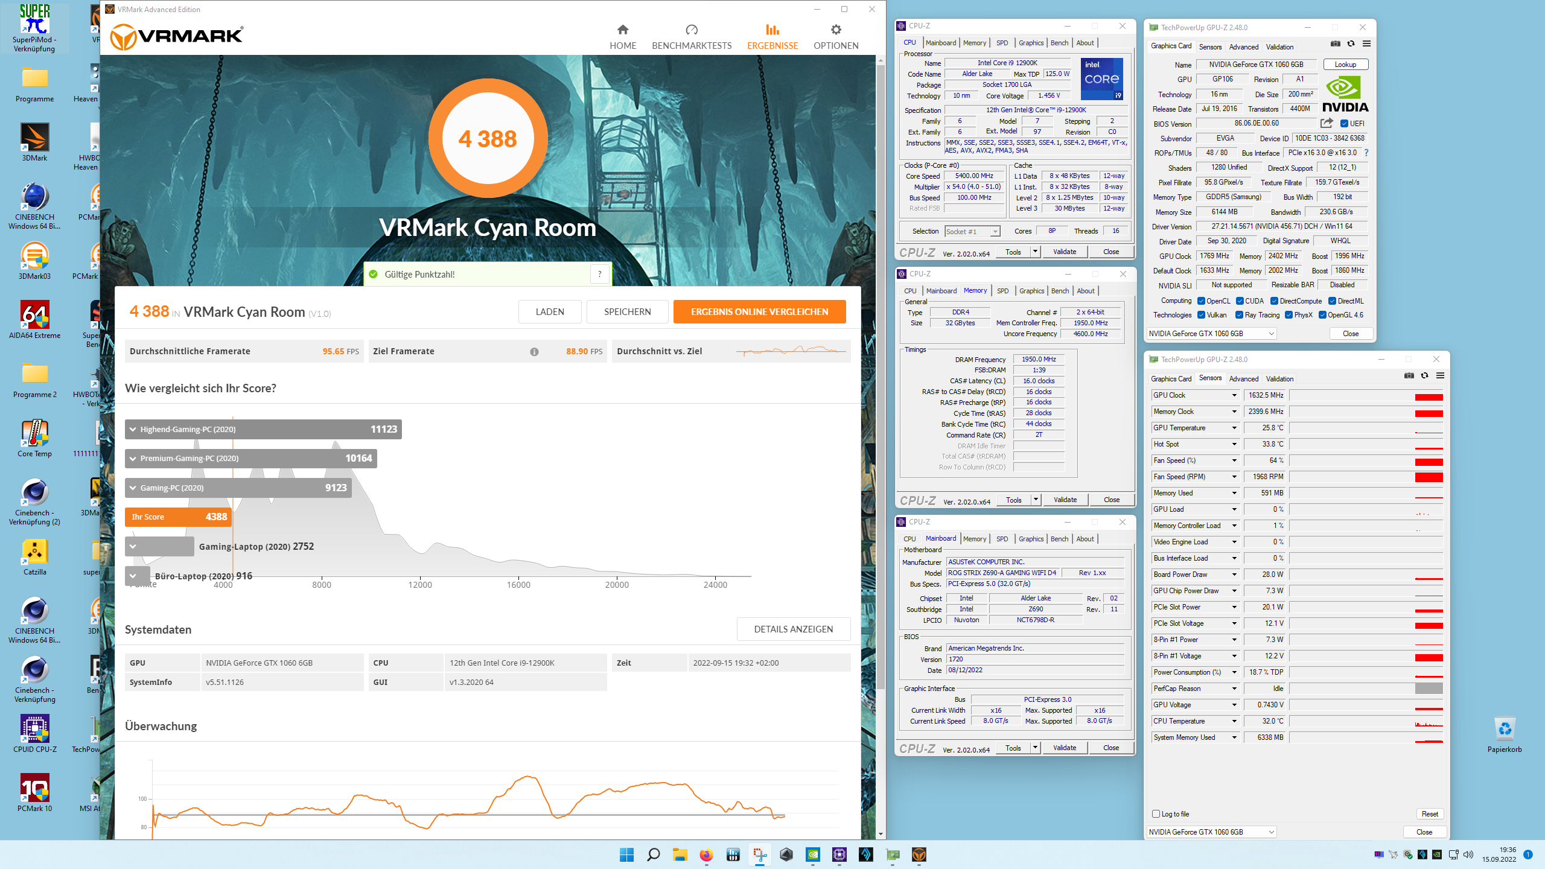Toggle Vulkan checkbox in GPU-Z
Viewport: 1545px width, 869px height.
(1201, 315)
